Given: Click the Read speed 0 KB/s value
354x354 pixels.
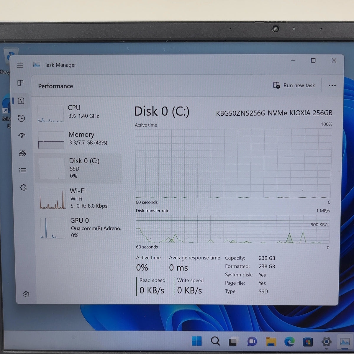Looking at the screenshot, I should [152, 291].
